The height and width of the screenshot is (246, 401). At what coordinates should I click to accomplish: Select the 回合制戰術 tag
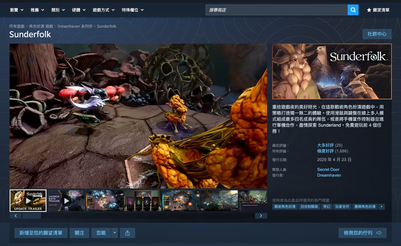click(x=309, y=207)
